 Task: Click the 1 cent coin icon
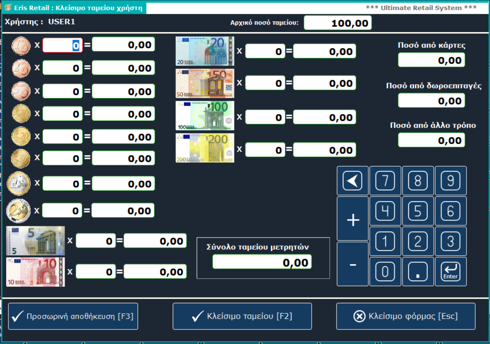(x=21, y=46)
